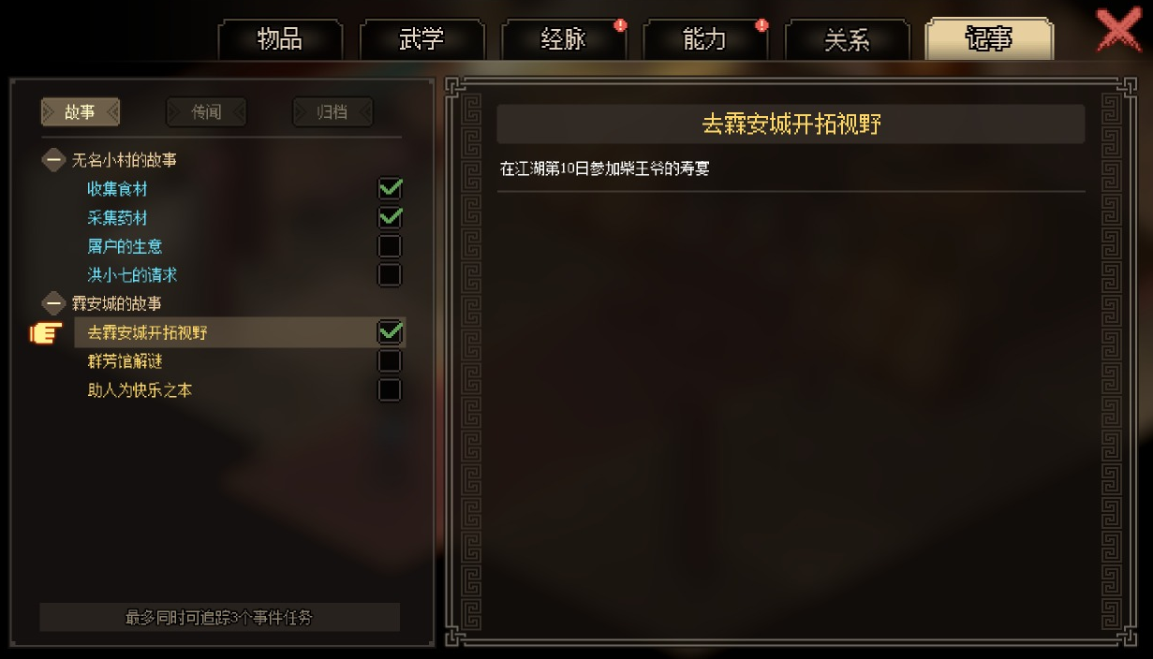Select quest 群芳馆解谜 in the list
1153x659 pixels.
point(126,361)
